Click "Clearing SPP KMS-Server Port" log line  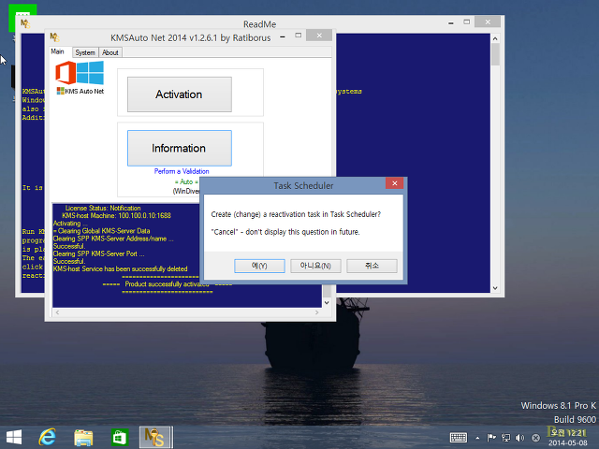point(98,253)
